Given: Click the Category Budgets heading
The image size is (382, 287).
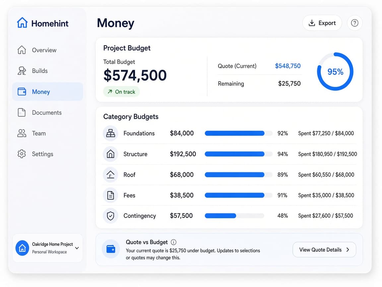Looking at the screenshot, I should pos(131,117).
